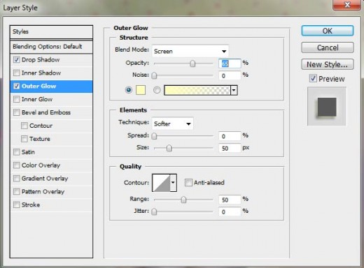Click the Contour curve thumbnail
Viewport: 364px width, 268px height.
161,183
